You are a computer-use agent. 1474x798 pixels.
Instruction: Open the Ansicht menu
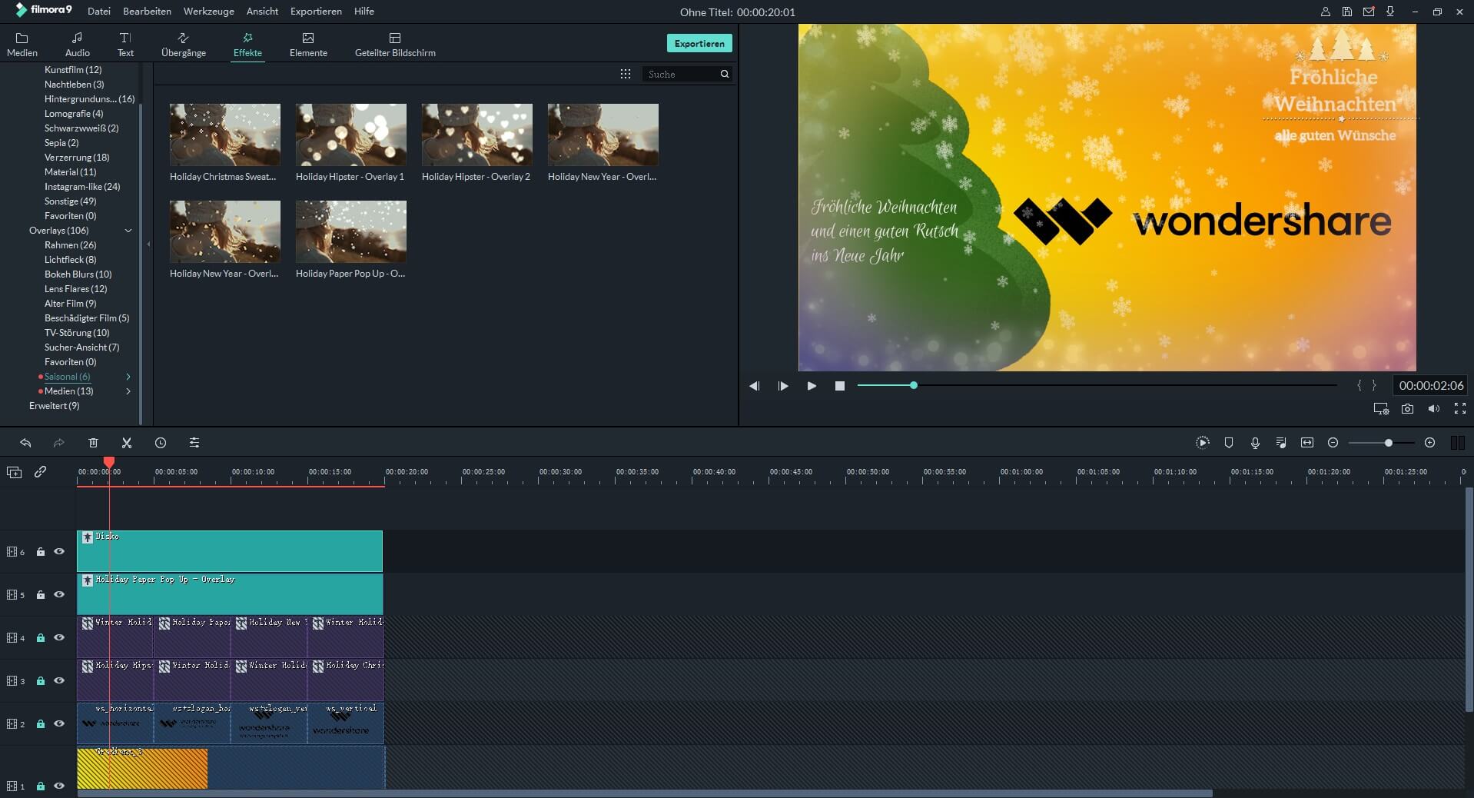click(262, 12)
